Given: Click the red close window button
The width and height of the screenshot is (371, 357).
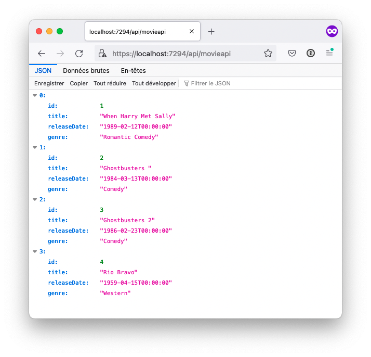Looking at the screenshot, I should point(39,31).
